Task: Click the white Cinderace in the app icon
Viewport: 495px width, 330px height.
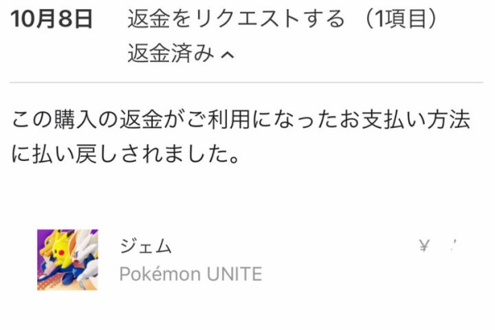Action: [86, 249]
